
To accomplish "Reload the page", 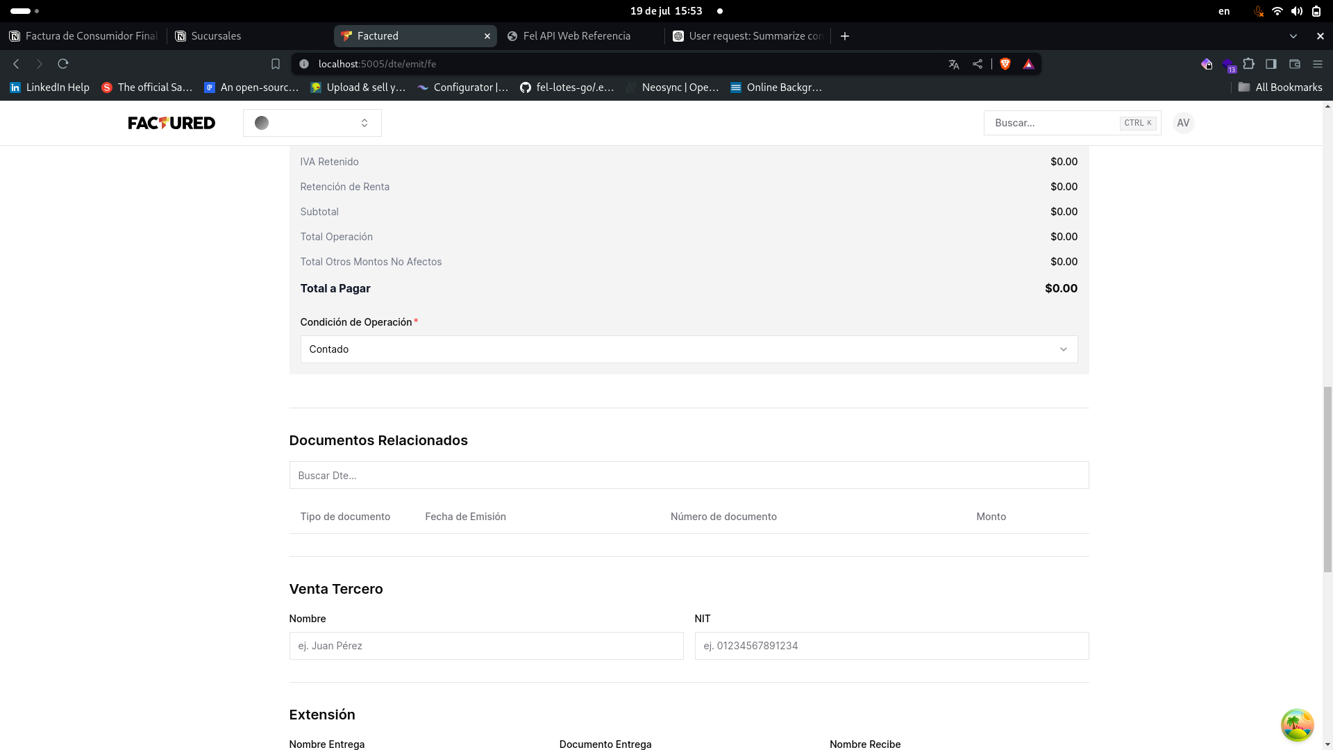I will click(x=63, y=64).
